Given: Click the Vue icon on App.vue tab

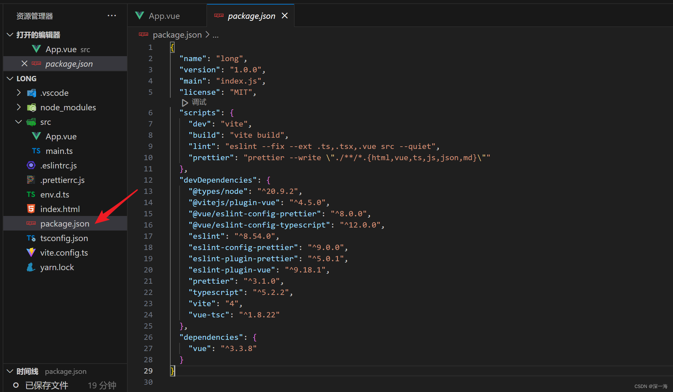Looking at the screenshot, I should [x=140, y=16].
